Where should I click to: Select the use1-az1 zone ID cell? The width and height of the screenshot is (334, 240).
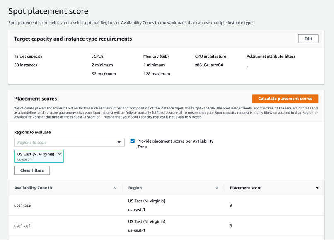[22, 226]
